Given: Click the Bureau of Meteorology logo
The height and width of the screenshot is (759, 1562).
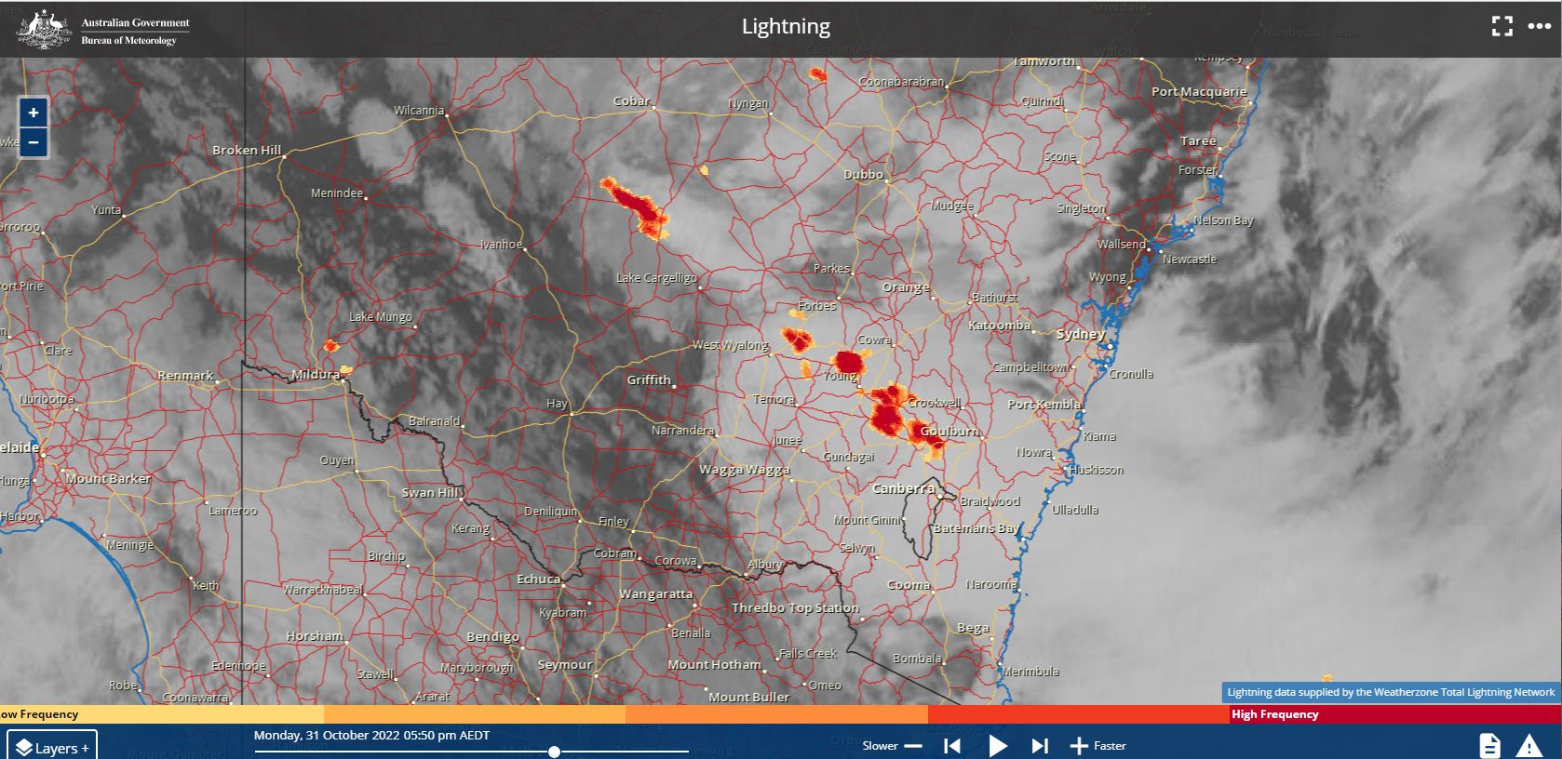Looking at the screenshot, I should coord(102,30).
